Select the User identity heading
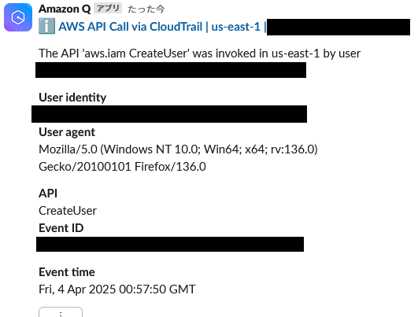 (x=72, y=98)
